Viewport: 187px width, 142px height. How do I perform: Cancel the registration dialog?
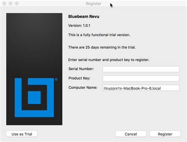[x=131, y=134]
